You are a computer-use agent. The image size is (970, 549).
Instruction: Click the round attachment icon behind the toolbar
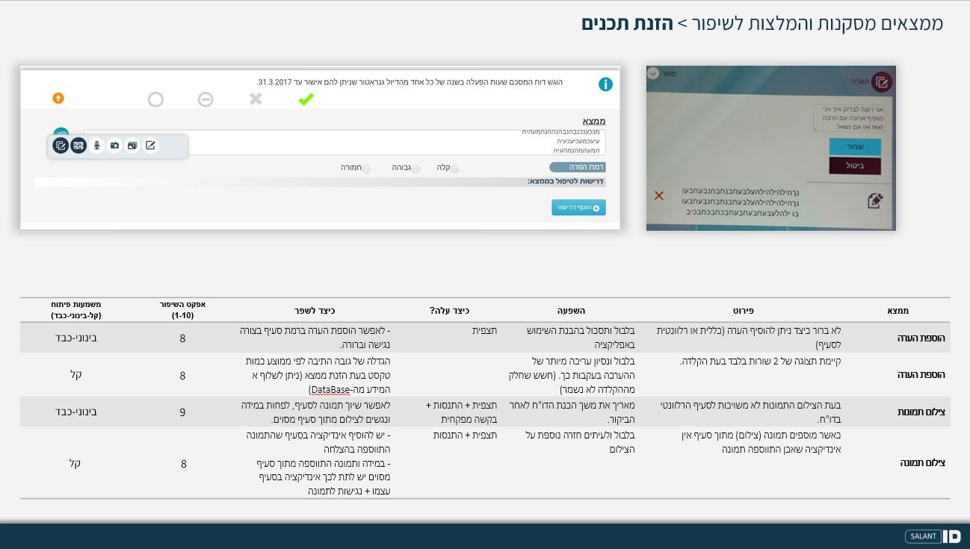pos(61,132)
